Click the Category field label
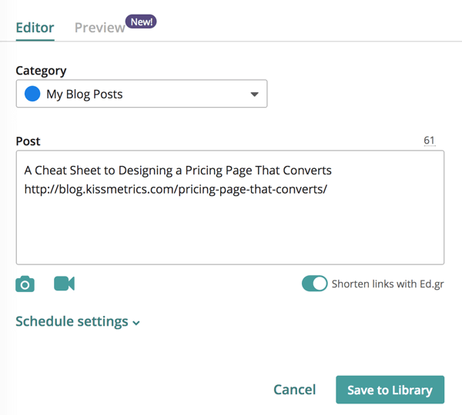The image size is (462, 415). pyautogui.click(x=41, y=70)
